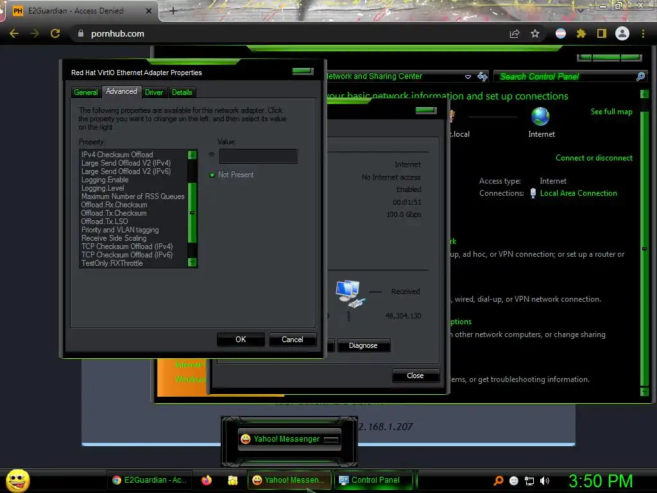Open the Driver tab
Image resolution: width=657 pixels, height=493 pixels.
(154, 92)
